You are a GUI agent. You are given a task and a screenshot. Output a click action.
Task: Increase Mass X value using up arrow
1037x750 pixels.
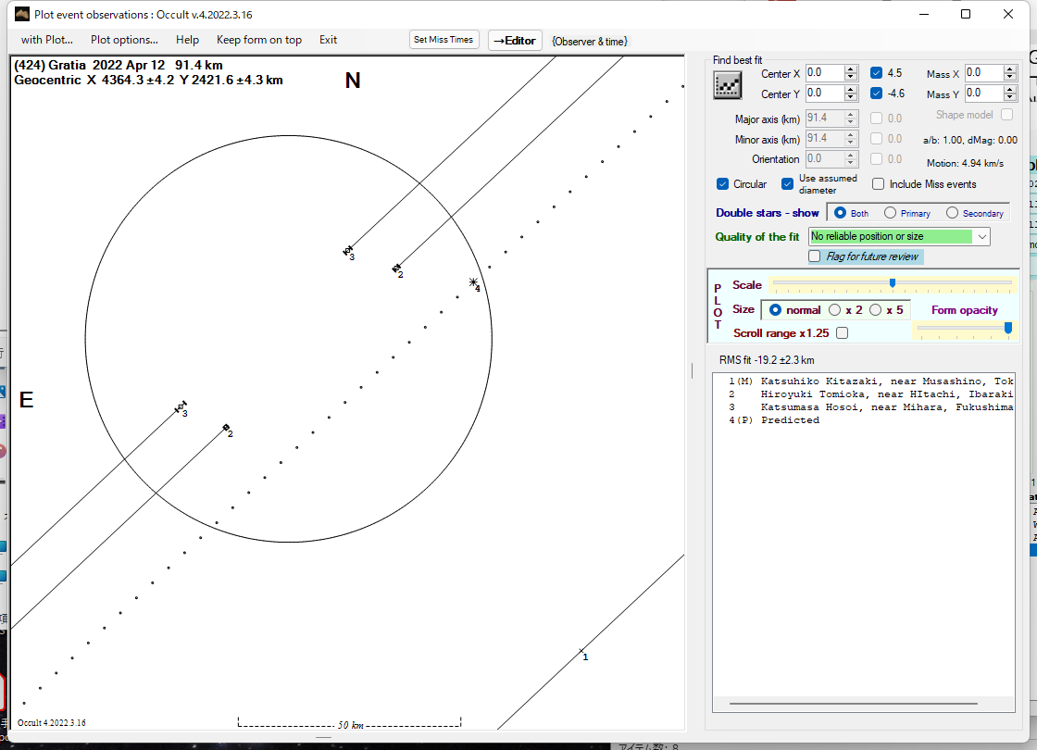point(1010,69)
